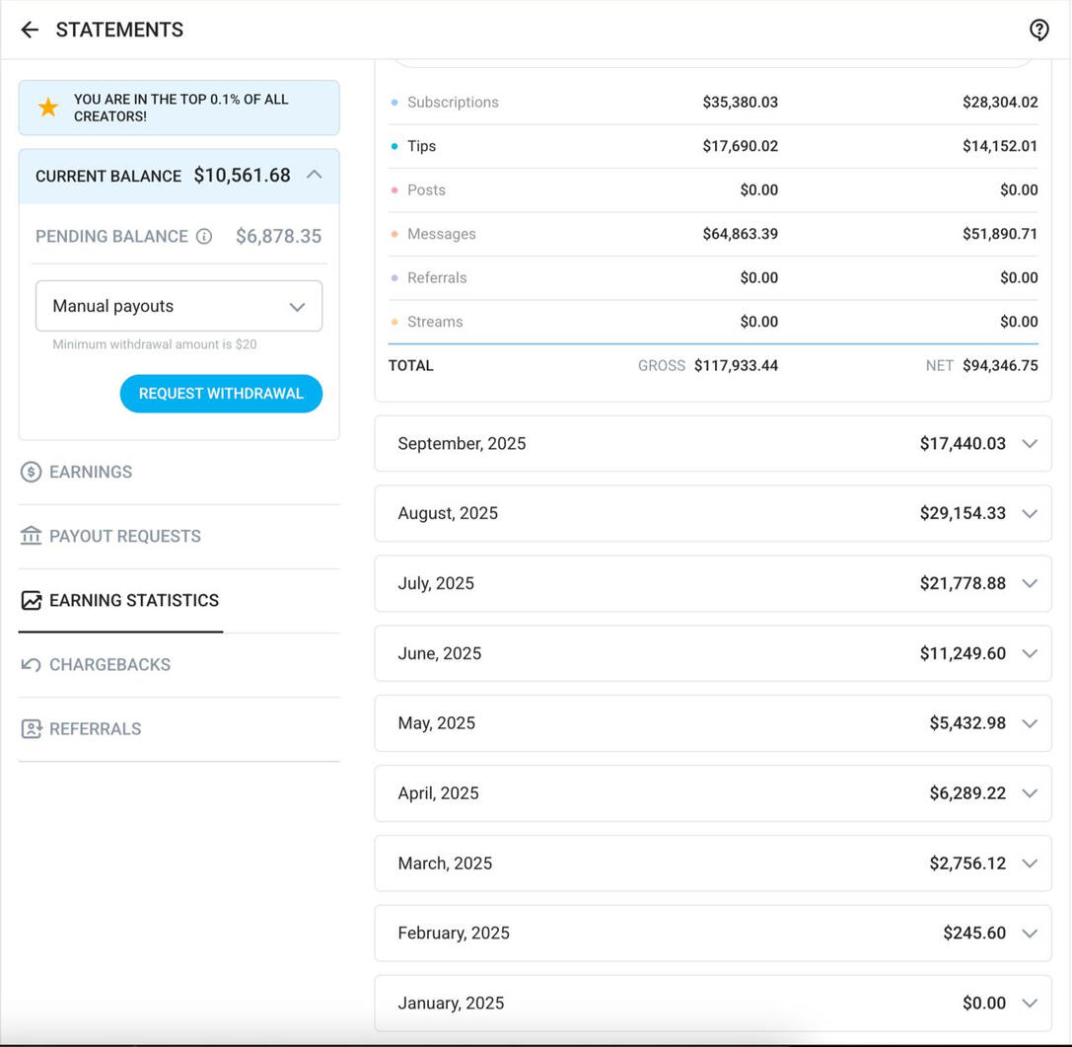Click the pending balance info icon

[x=204, y=237]
